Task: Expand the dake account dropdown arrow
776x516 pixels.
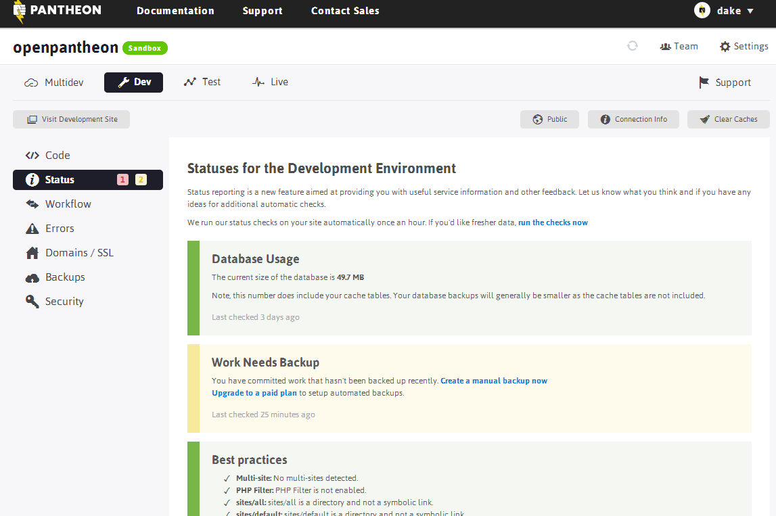Action: [750, 11]
